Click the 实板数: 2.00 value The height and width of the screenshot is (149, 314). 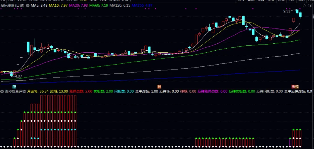point(103,91)
